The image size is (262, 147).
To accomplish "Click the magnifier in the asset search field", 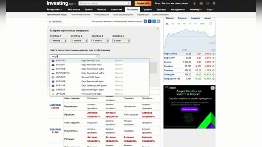I will (97, 56).
